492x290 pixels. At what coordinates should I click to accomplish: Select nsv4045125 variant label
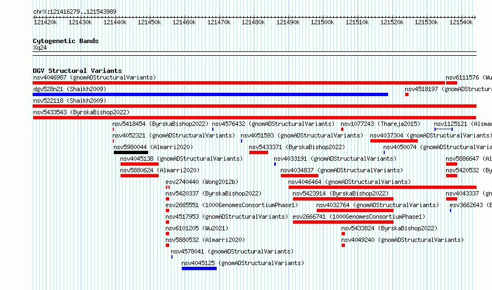(243, 263)
